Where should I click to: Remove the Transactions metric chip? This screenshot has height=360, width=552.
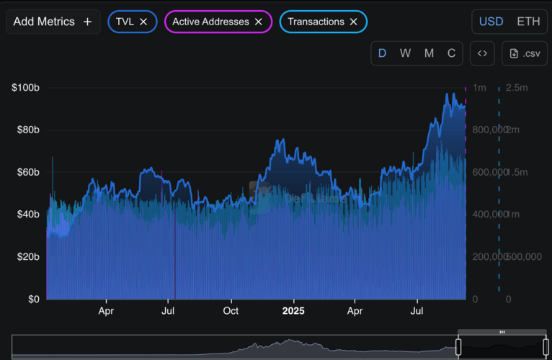pos(353,22)
